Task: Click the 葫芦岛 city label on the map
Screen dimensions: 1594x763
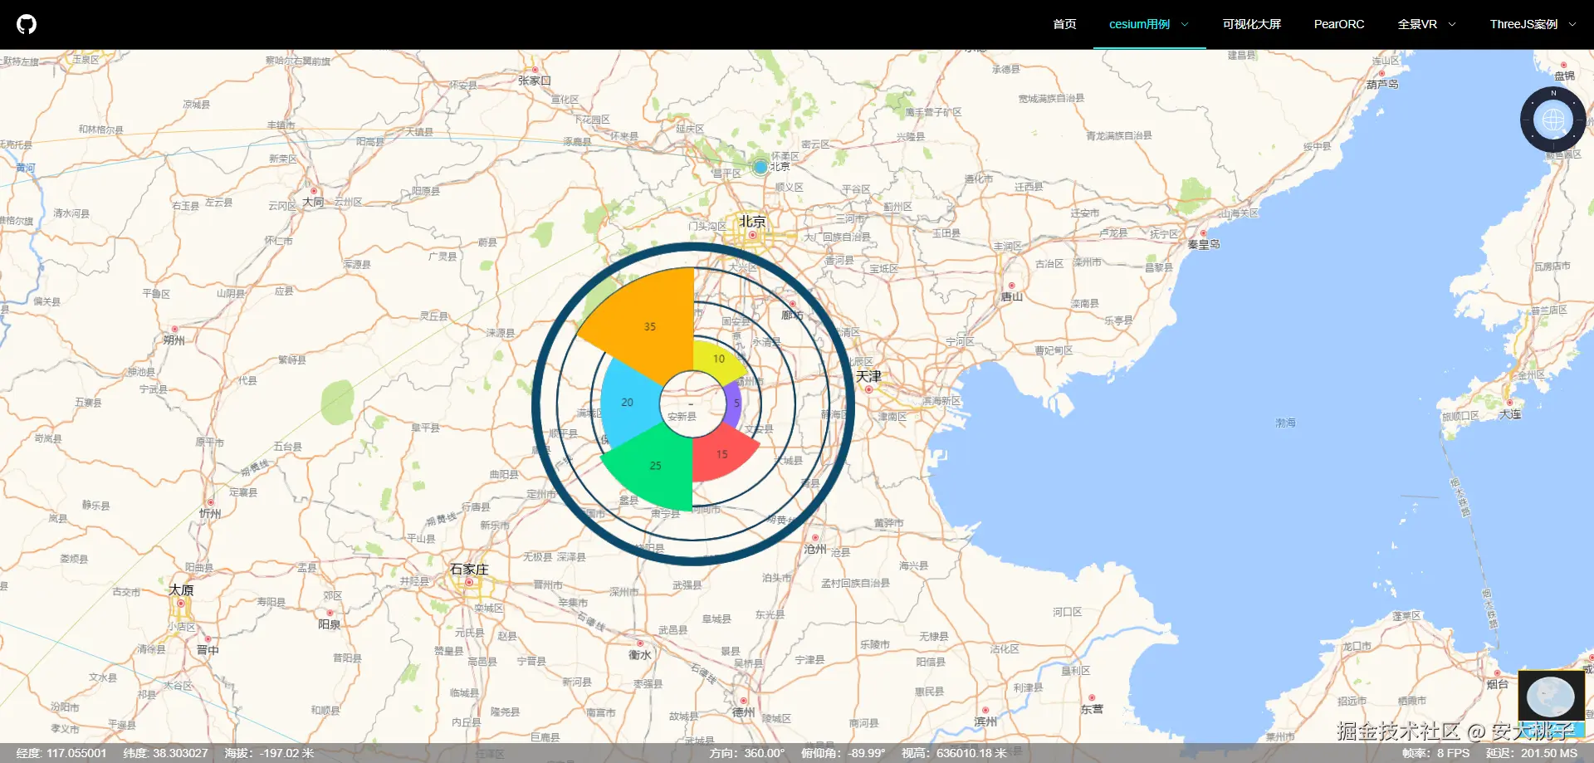Action: 1382,85
